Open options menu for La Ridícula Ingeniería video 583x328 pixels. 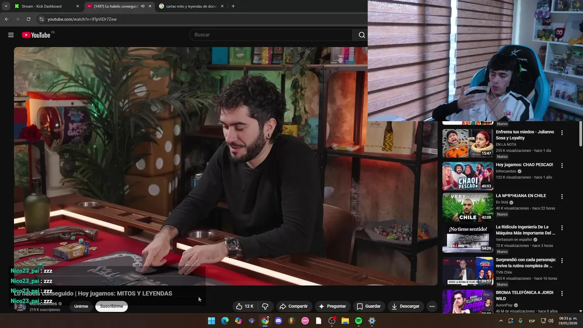562,227
